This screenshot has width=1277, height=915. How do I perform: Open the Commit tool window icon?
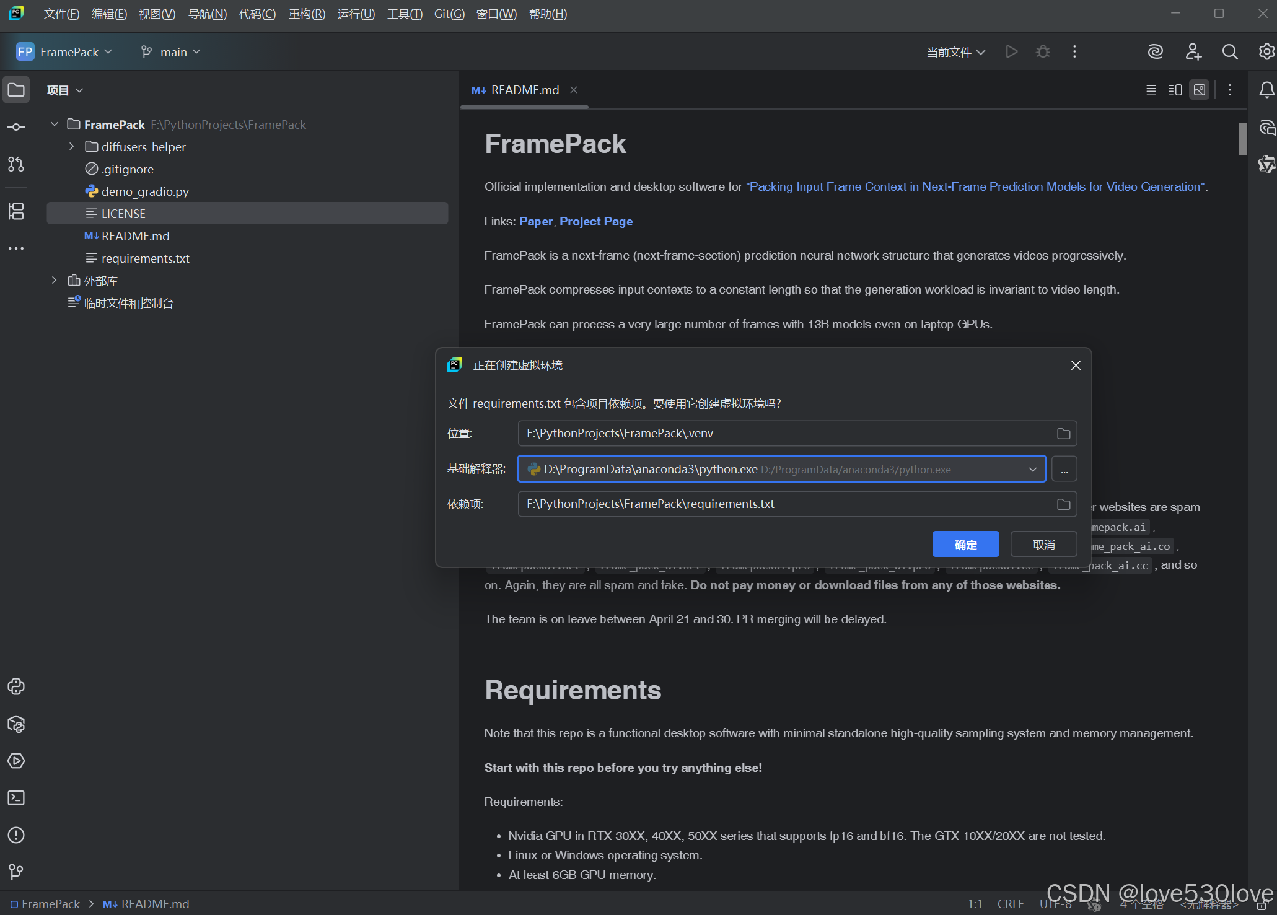(16, 127)
